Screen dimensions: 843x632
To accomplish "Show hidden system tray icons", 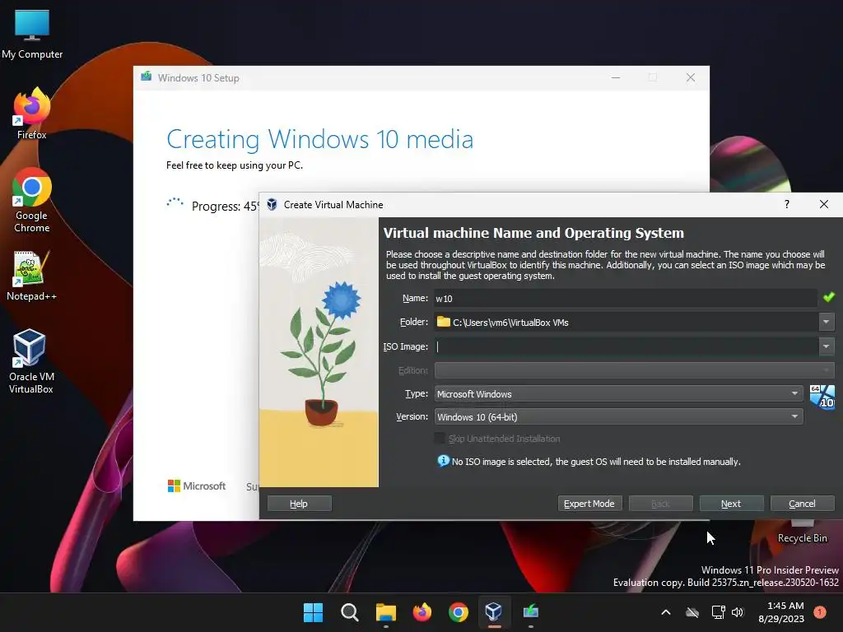I will pos(665,612).
